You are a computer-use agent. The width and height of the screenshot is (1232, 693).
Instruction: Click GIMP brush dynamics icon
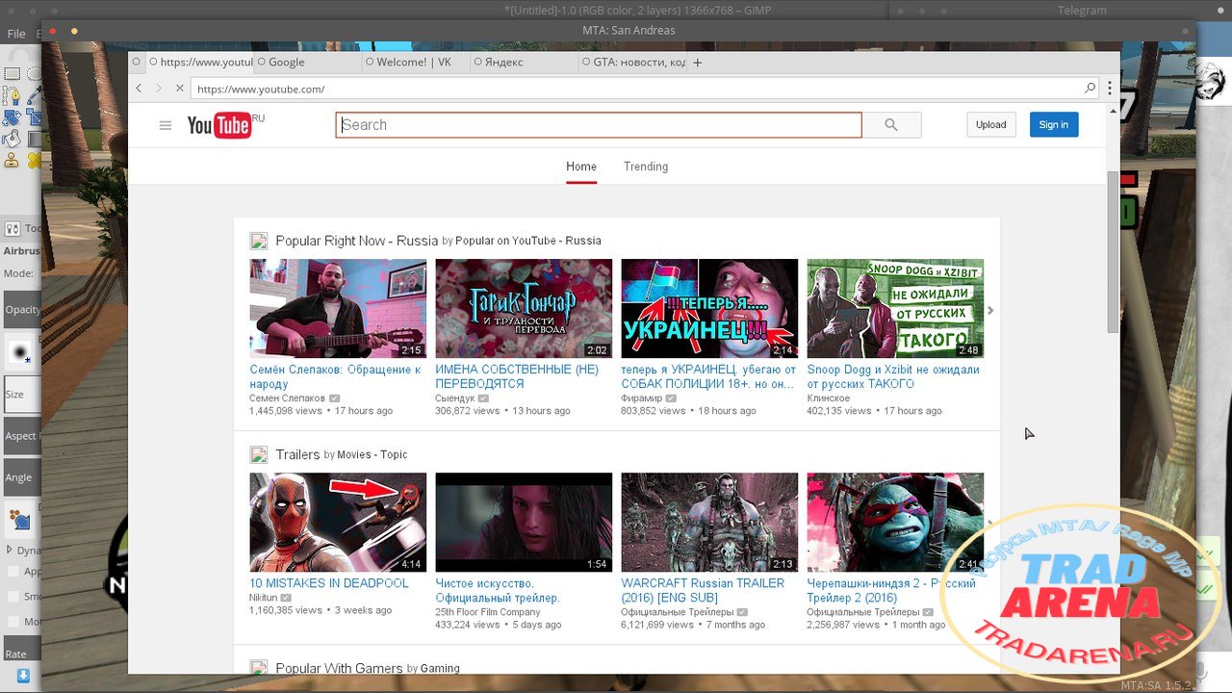(x=20, y=520)
